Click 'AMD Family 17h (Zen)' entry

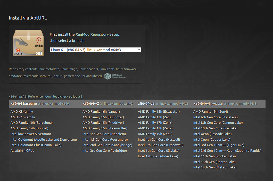pos(154,117)
